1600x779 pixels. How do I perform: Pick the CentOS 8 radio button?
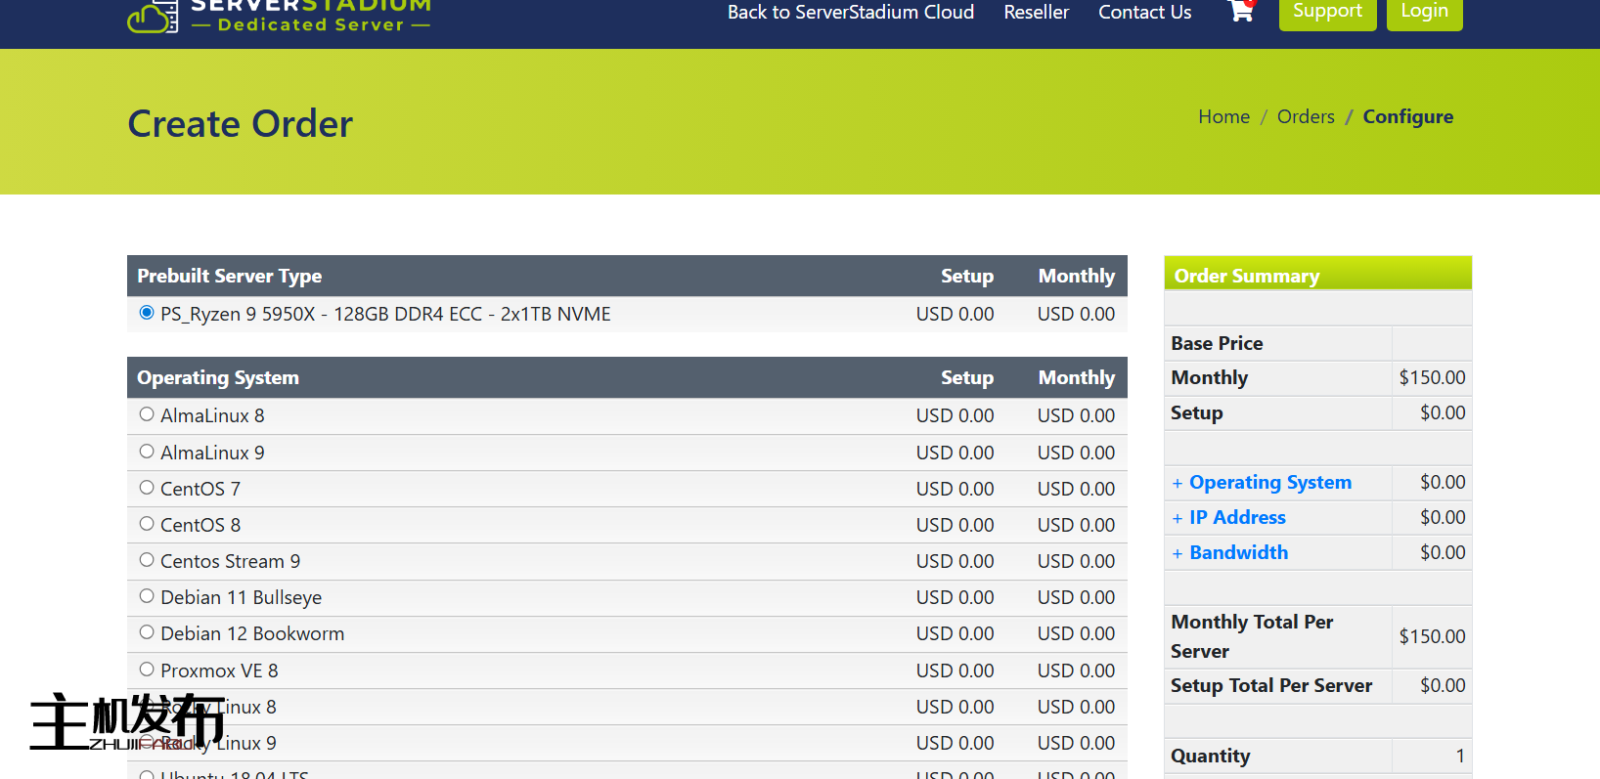pyautogui.click(x=147, y=524)
